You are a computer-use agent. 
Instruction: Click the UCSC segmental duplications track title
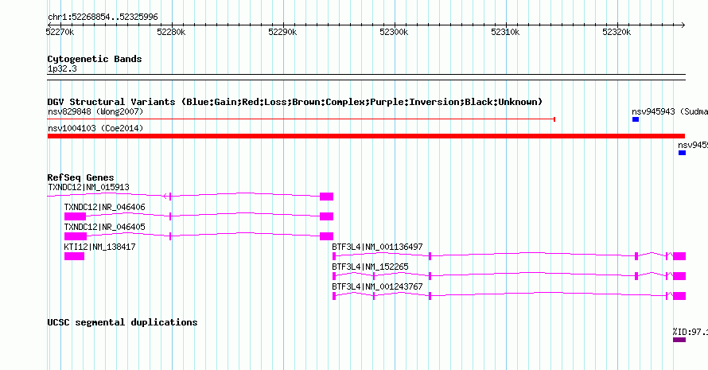click(x=123, y=322)
